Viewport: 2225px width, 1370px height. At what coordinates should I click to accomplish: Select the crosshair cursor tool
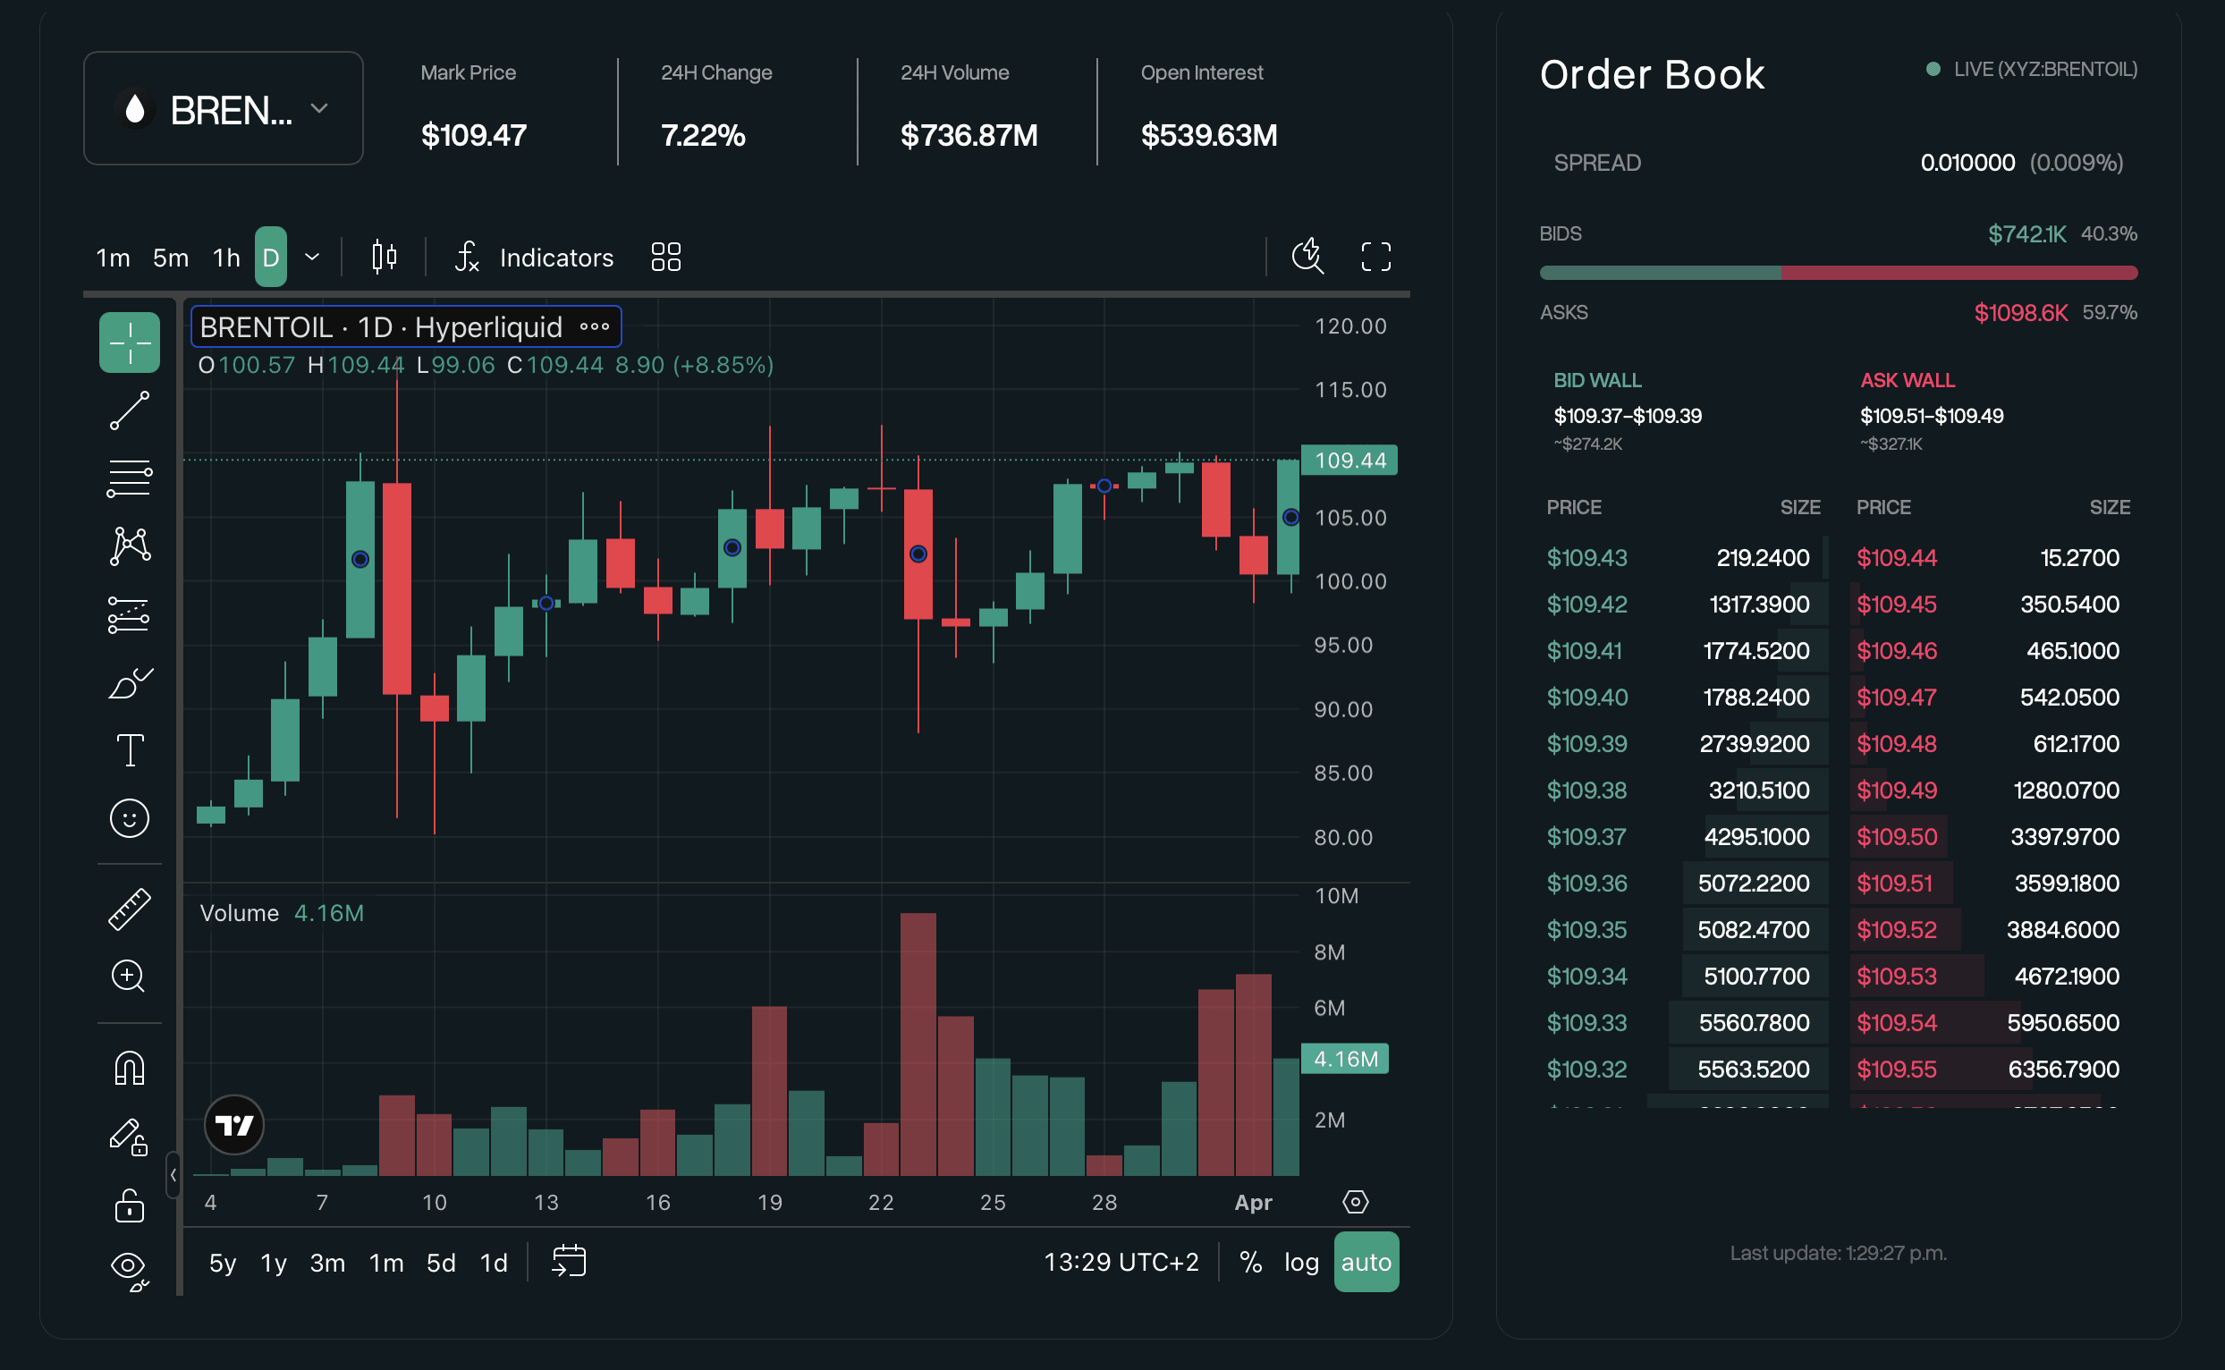coord(130,342)
